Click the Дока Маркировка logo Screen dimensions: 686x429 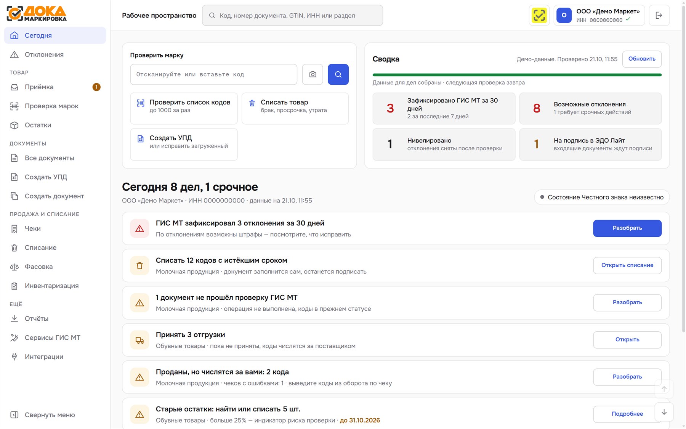(37, 14)
